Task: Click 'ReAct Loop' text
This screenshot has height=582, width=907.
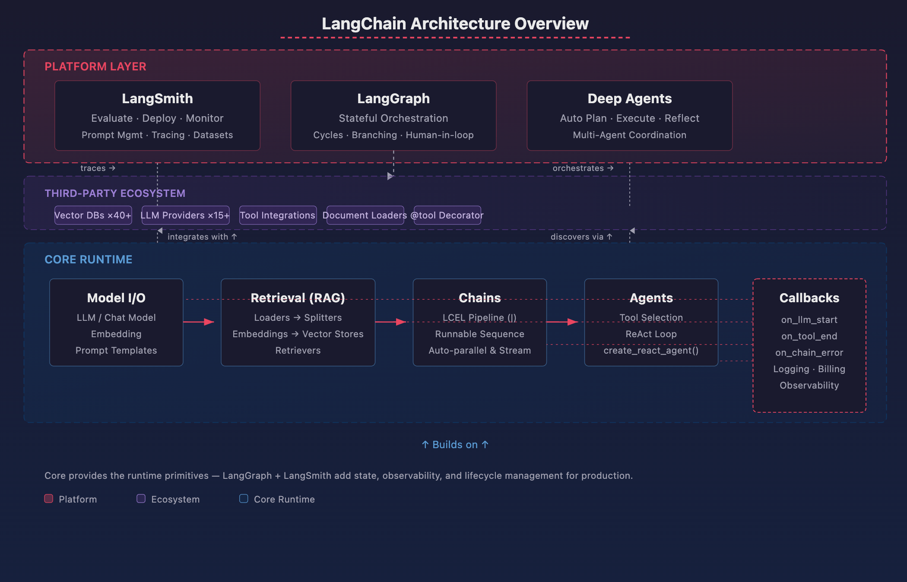Action: point(651,334)
